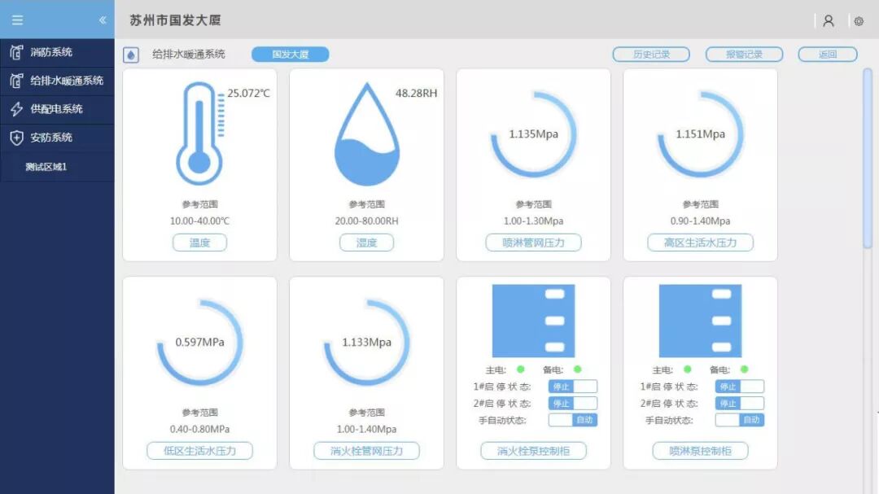The image size is (879, 494).
Task: Open 消火栓管网压力 button
Action: (366, 451)
